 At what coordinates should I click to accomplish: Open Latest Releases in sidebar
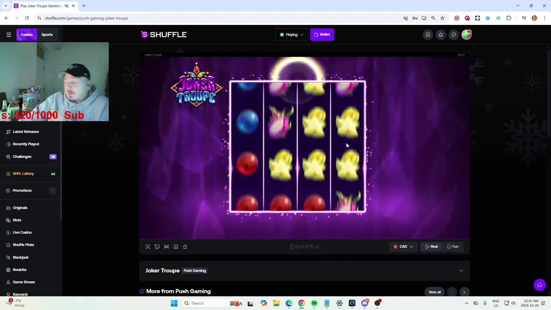pos(26,132)
